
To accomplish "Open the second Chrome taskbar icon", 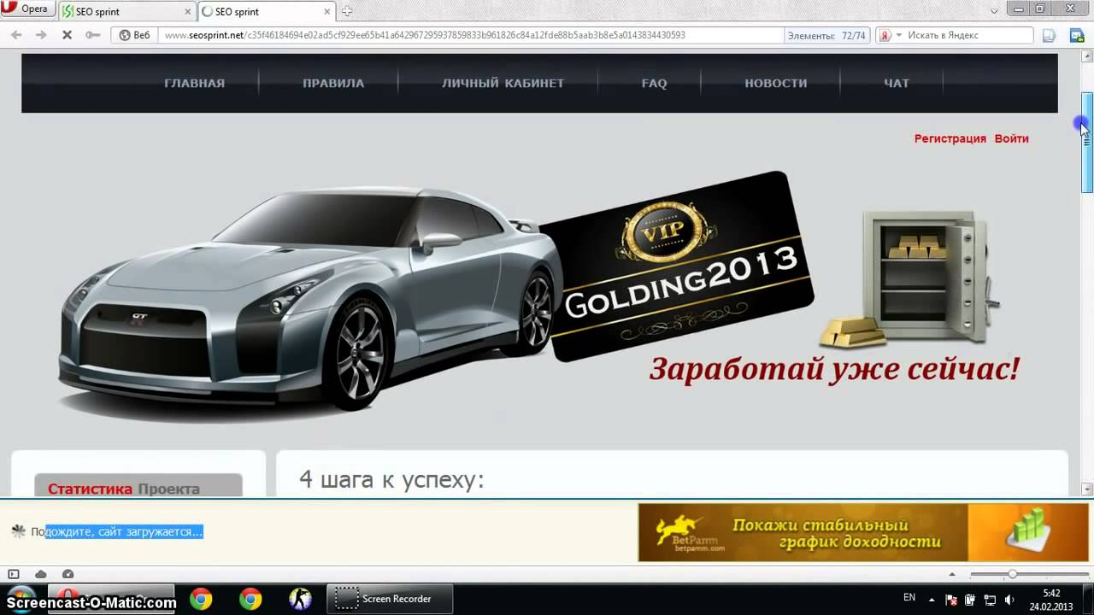I will [250, 600].
